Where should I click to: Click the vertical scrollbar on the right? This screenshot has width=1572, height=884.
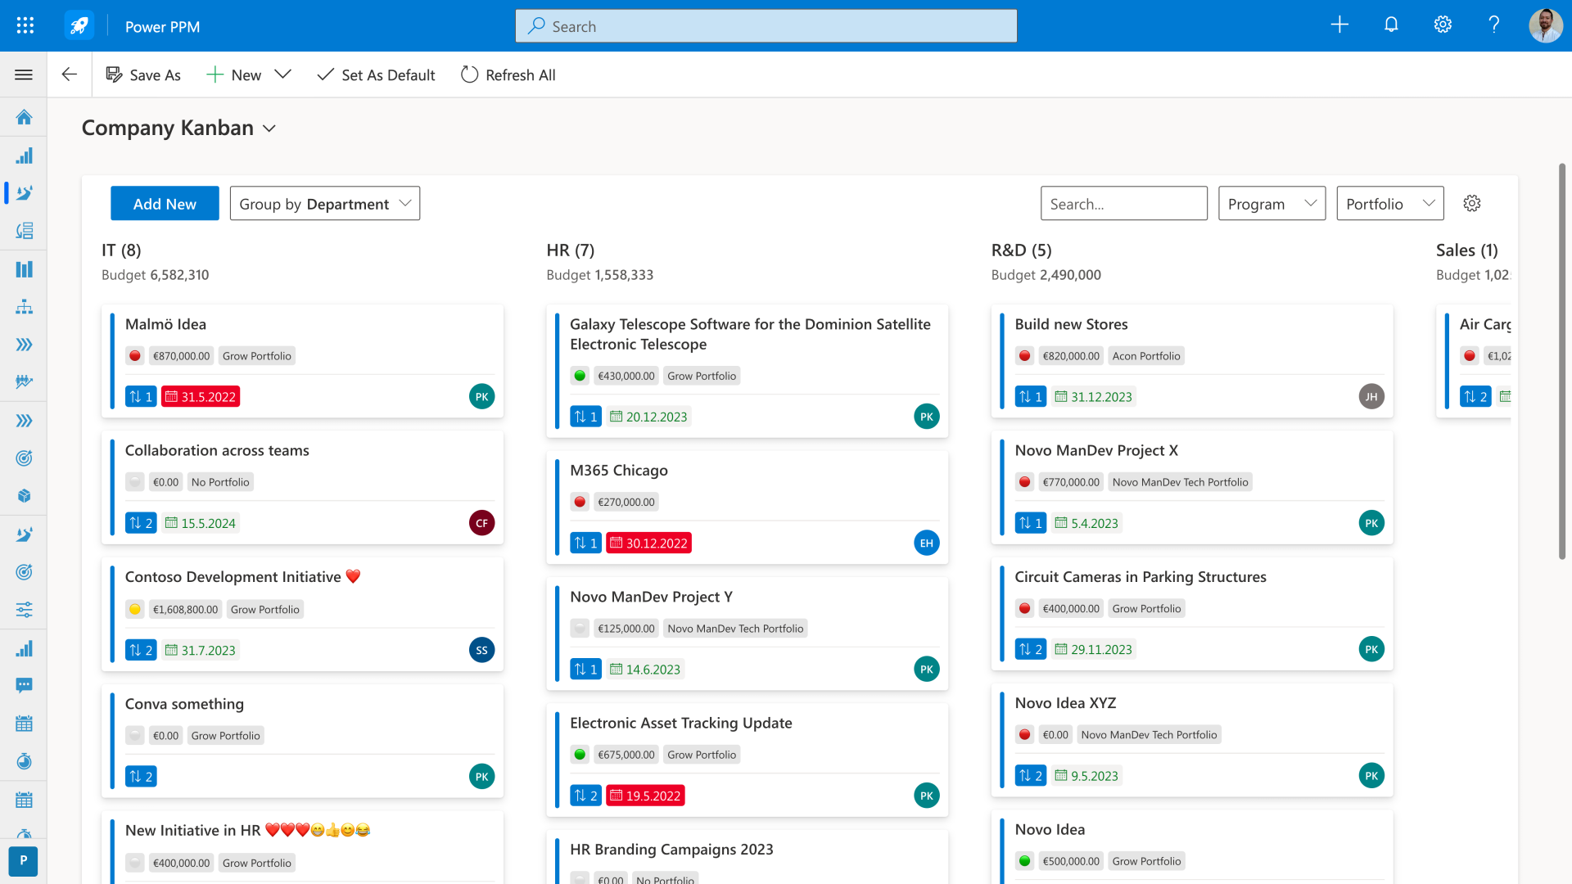(1561, 360)
